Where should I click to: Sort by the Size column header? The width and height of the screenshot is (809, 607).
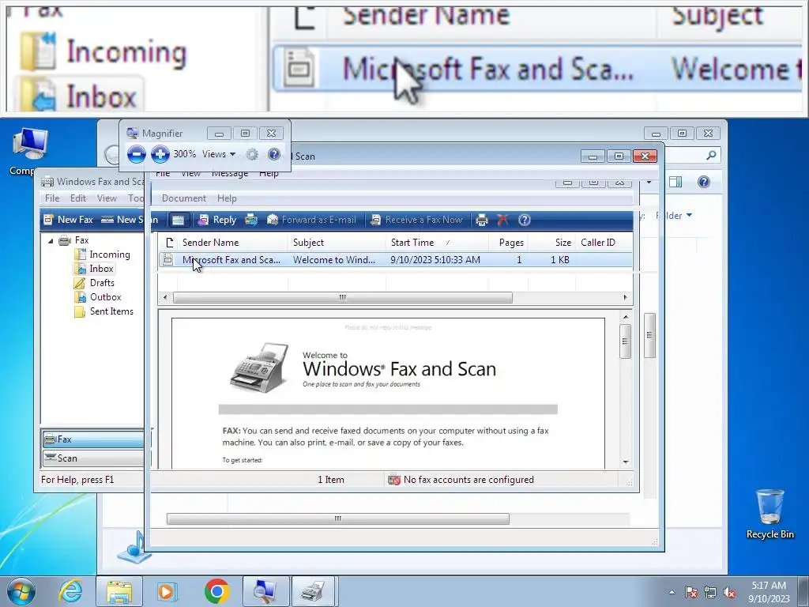(551, 243)
